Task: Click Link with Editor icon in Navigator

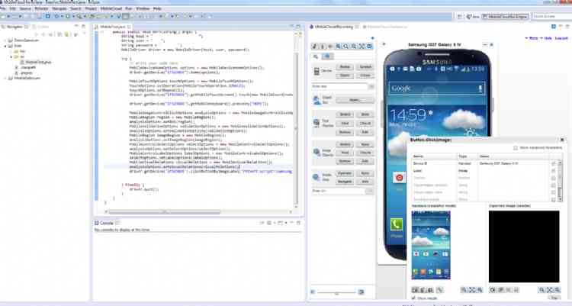Action: [67, 34]
